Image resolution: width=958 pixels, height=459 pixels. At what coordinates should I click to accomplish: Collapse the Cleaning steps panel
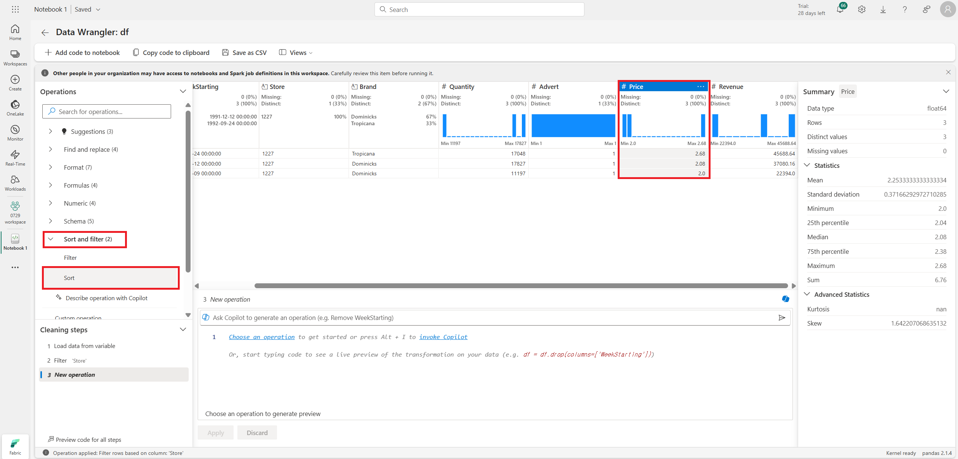pyautogui.click(x=183, y=330)
